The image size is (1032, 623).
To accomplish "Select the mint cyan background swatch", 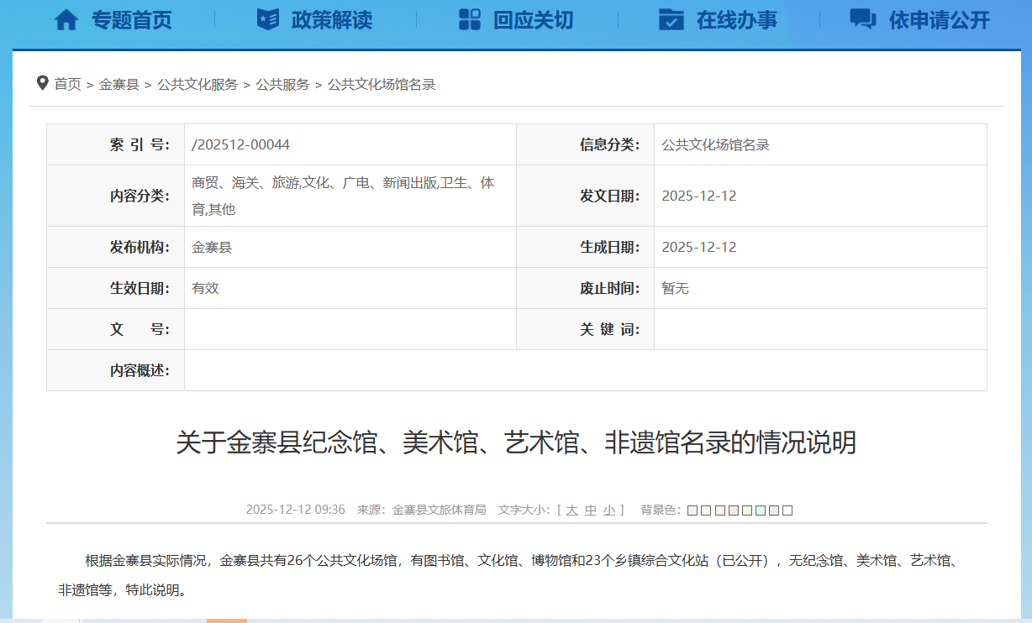I will (761, 510).
